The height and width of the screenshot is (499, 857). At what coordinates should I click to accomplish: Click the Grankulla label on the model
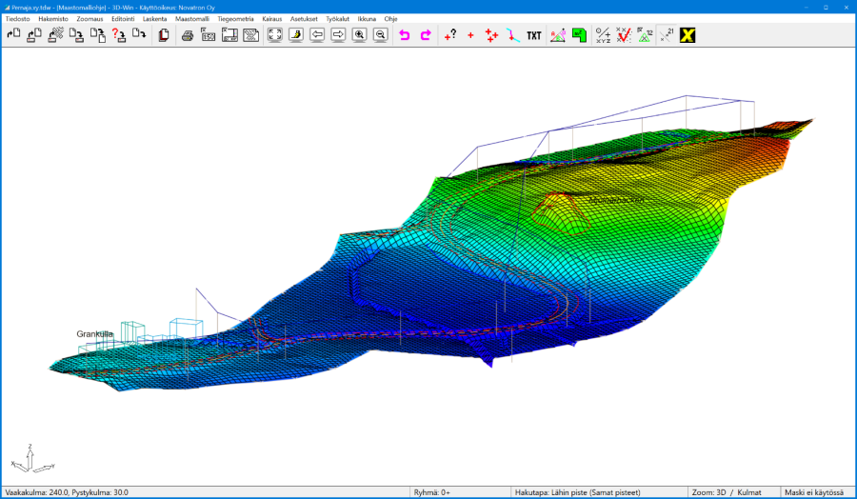coord(95,334)
